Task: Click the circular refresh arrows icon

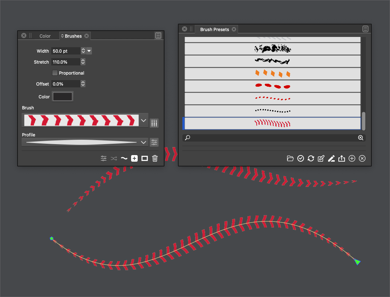Action: click(311, 158)
